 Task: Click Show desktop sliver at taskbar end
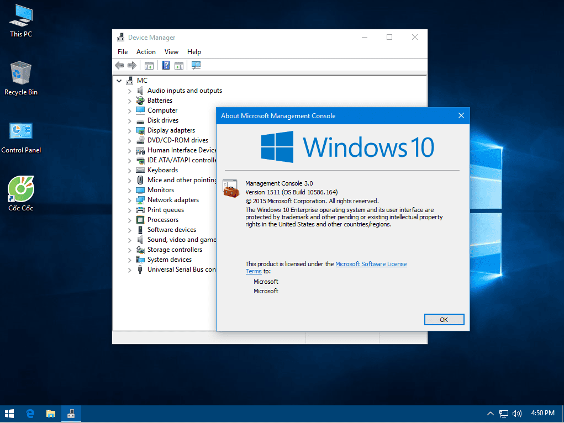(x=562, y=414)
